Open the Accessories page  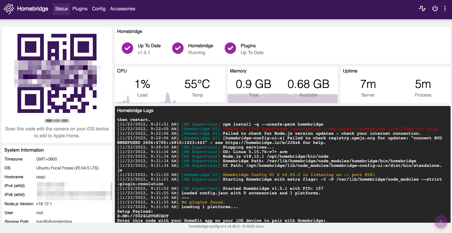tap(123, 9)
